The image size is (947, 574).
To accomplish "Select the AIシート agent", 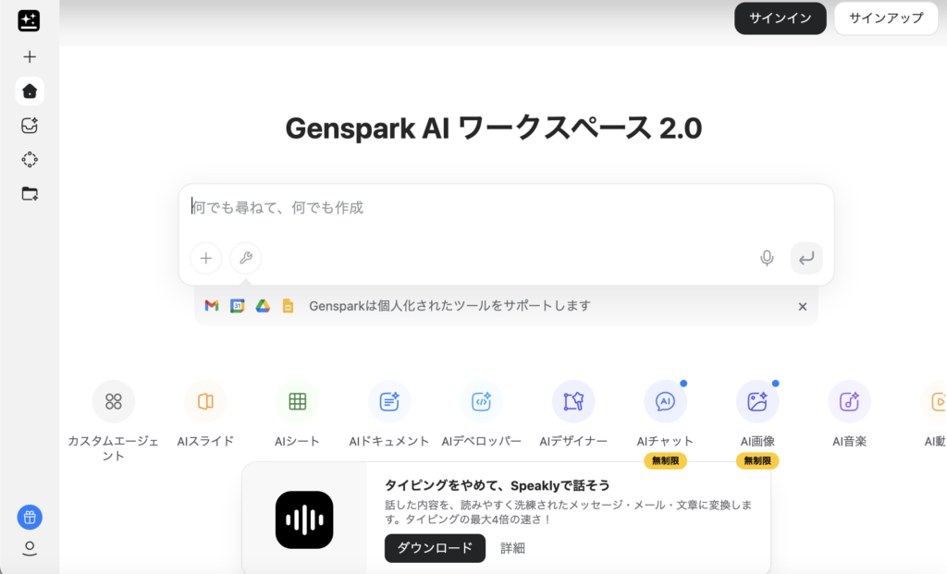I will (x=297, y=401).
